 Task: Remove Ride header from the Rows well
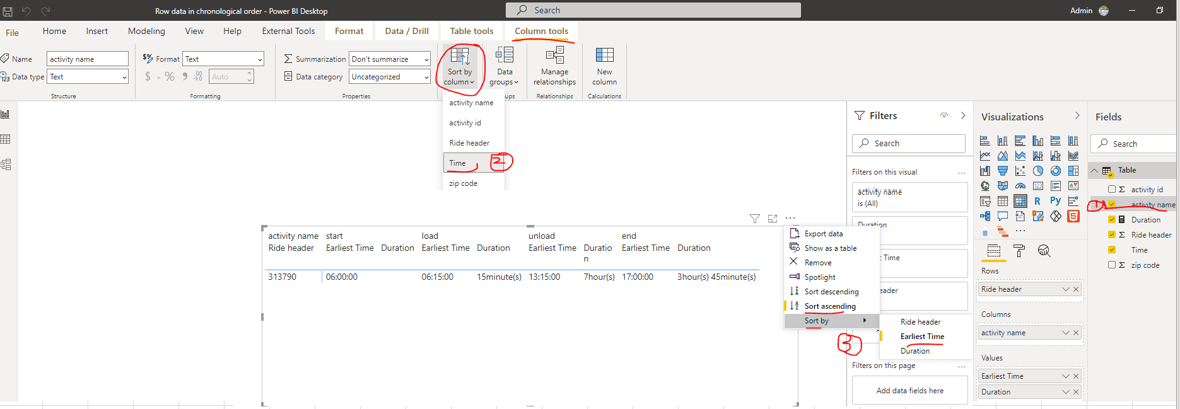point(1076,289)
